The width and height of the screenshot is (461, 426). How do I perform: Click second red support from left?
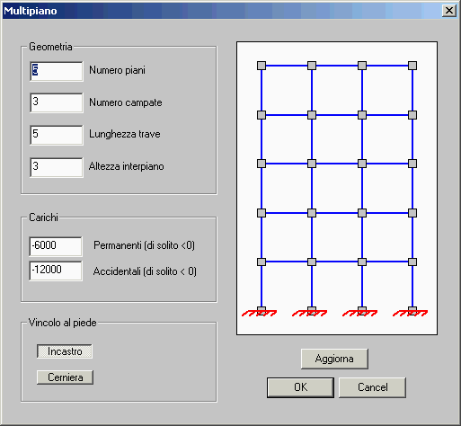pos(310,313)
